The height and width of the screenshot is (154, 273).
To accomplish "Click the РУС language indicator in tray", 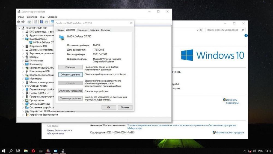I will (x=260, y=151).
